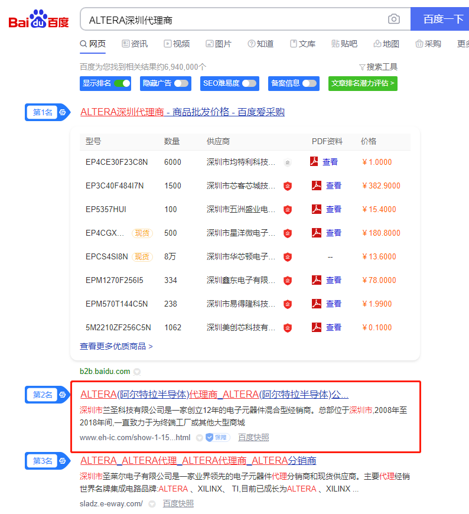This screenshot has height=514, width=469.
Task: Open third result ALTERA_ALTERA代理 link
Action: coord(198,461)
